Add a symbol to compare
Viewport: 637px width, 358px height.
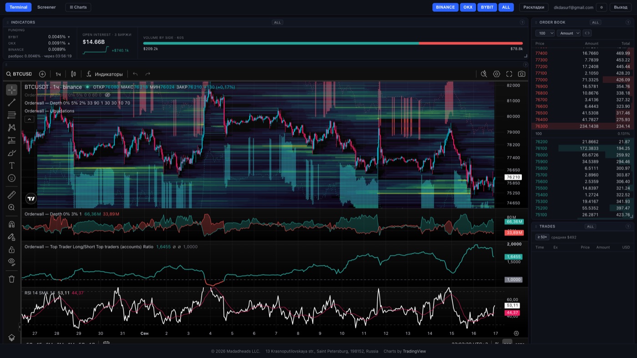(42, 74)
